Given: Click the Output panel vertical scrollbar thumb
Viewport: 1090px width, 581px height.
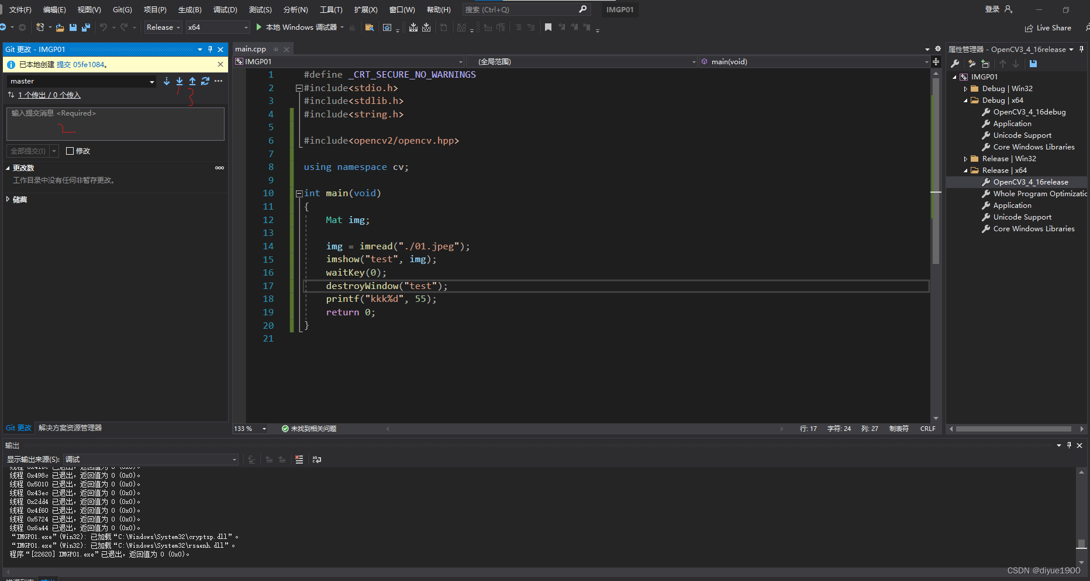Looking at the screenshot, I should pos(1081,544).
